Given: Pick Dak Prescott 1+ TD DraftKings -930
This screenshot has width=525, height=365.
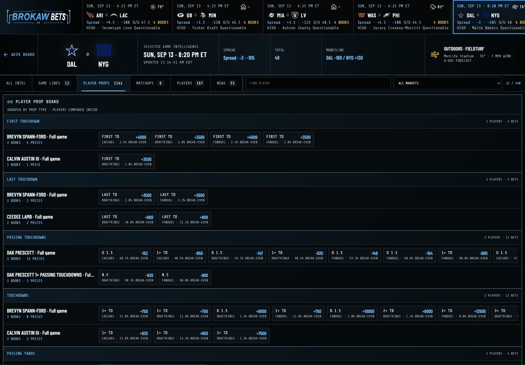Looking at the screenshot, I should click(297, 255).
